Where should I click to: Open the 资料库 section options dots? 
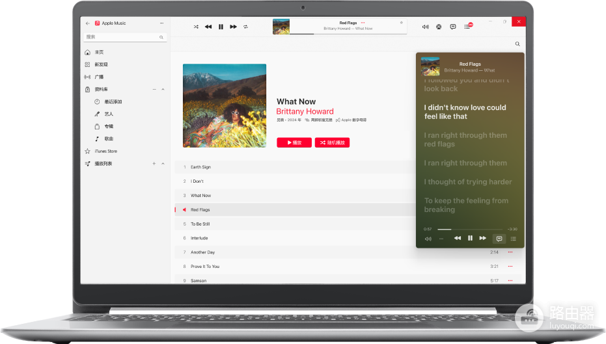(154, 89)
